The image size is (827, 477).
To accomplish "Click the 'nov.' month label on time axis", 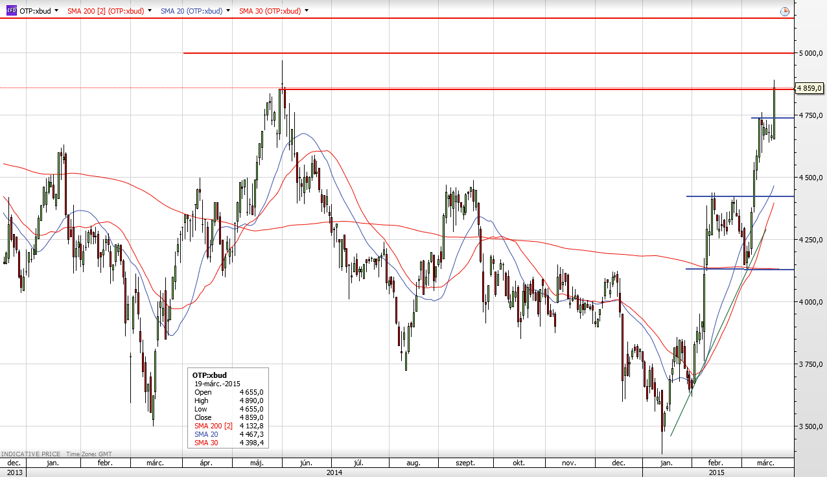I will tap(568, 463).
